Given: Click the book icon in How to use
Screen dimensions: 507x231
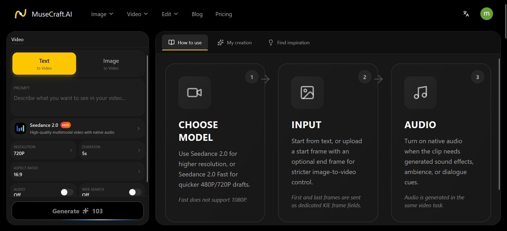Looking at the screenshot, I should coord(171,42).
